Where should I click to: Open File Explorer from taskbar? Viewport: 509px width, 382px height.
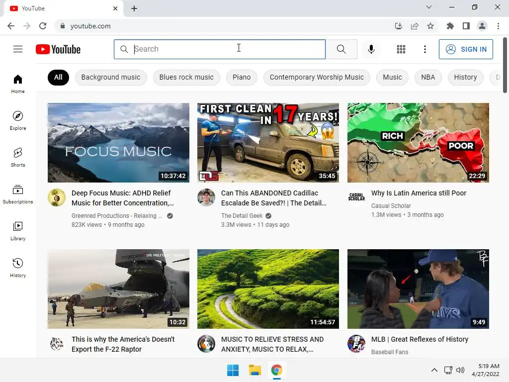[x=255, y=370]
